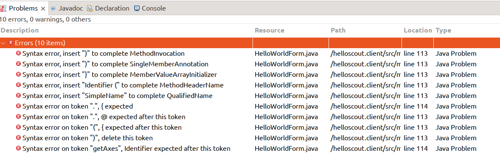The height and width of the screenshot is (166, 500).
Task: Close the Problems tab with its X
Action: (x=43, y=8)
